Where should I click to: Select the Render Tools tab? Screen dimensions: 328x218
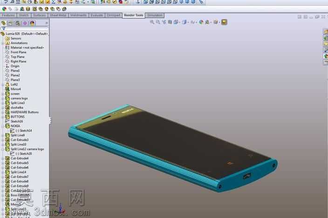point(133,15)
